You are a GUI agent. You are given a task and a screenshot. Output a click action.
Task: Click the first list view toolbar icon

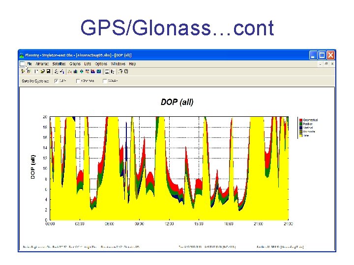(107, 72)
